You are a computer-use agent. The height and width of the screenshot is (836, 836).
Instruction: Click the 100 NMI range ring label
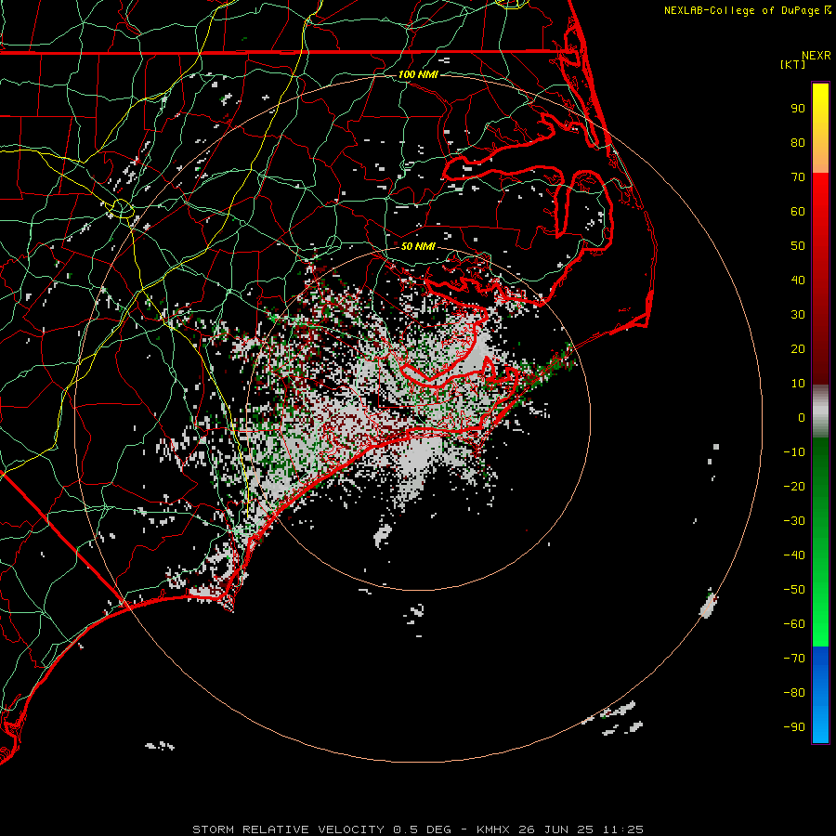(418, 74)
